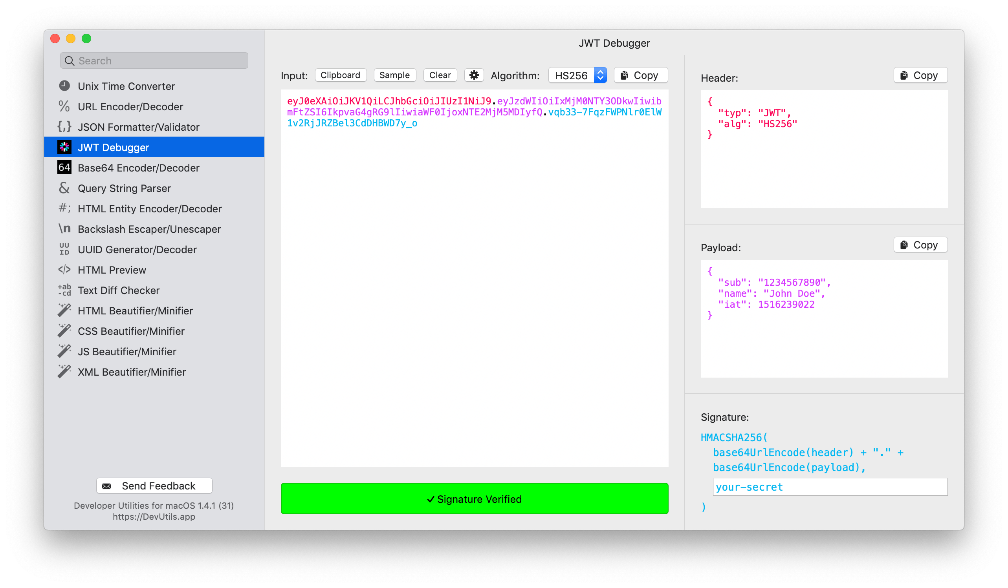Open Query String Parser ampersand icon
Image resolution: width=1008 pixels, height=588 pixels.
64,188
